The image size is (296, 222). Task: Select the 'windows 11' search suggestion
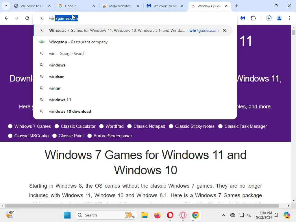(x=132, y=100)
